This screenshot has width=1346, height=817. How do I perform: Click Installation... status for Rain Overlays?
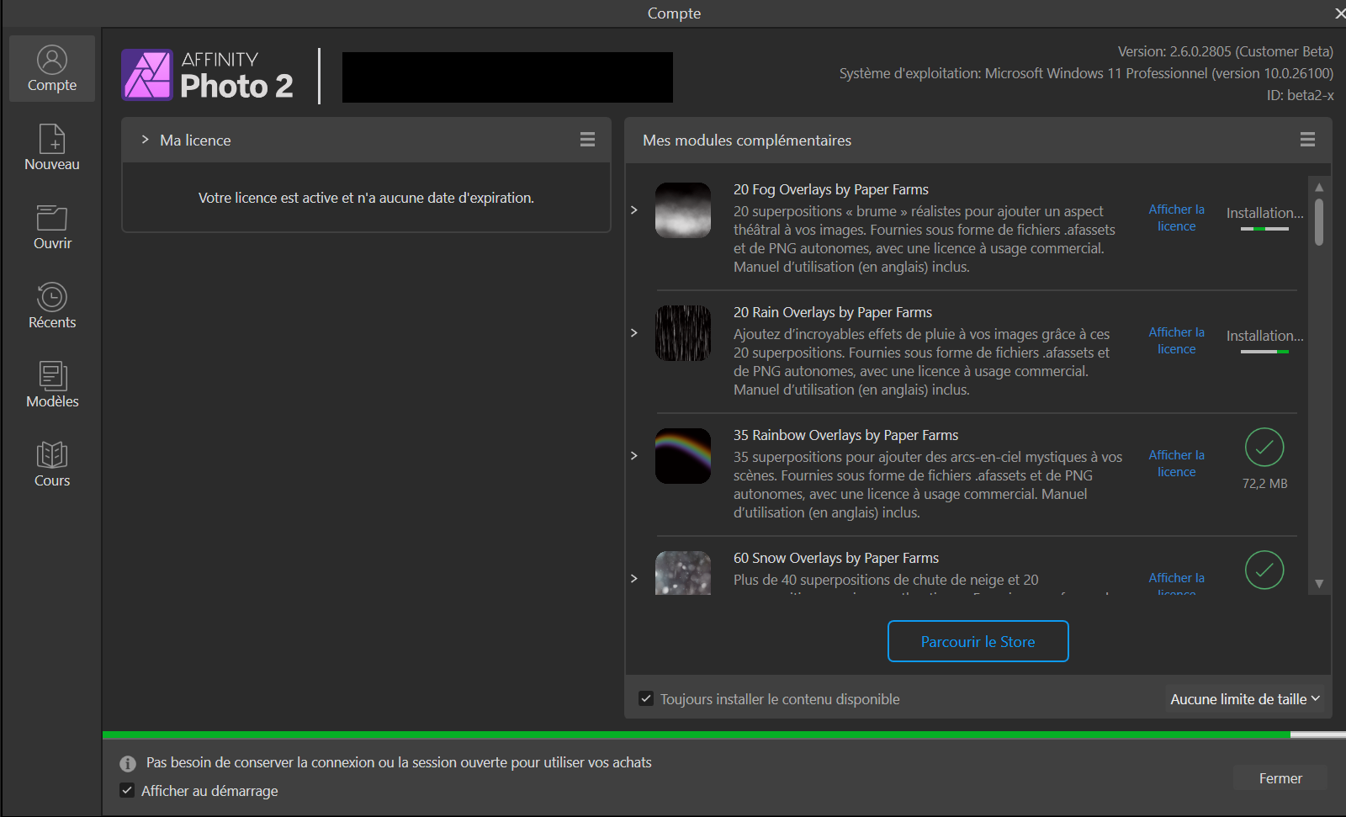[x=1264, y=336]
